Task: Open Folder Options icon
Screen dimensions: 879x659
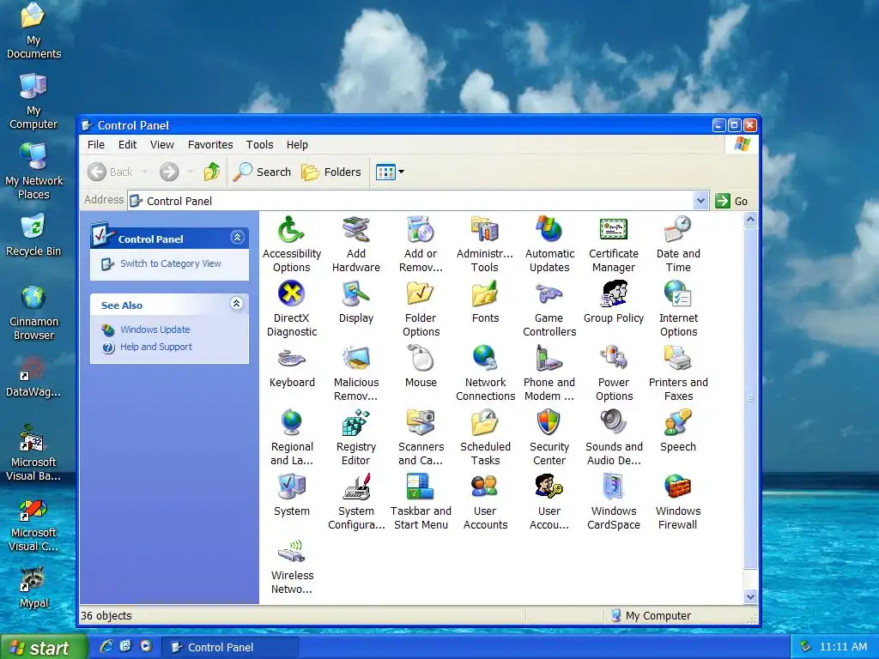Action: [x=421, y=293]
